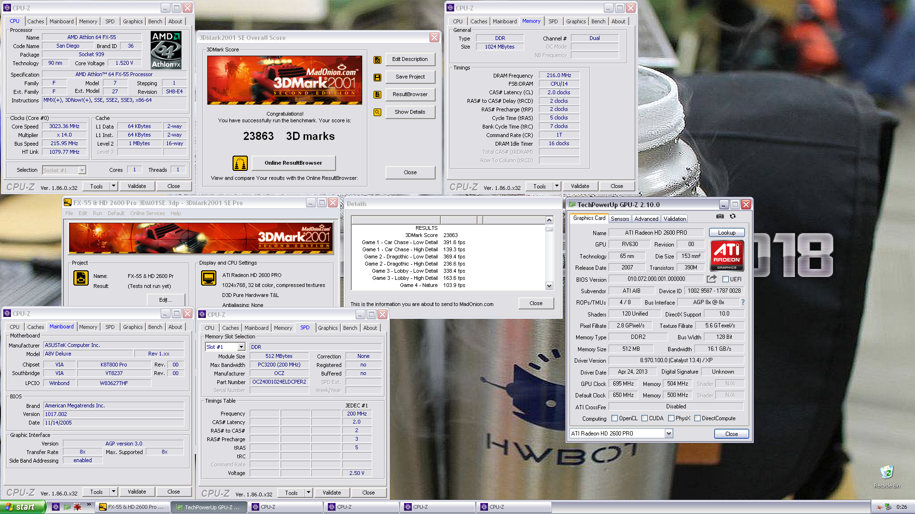Switch to the Sensors tab in GPU-Z

[620, 219]
